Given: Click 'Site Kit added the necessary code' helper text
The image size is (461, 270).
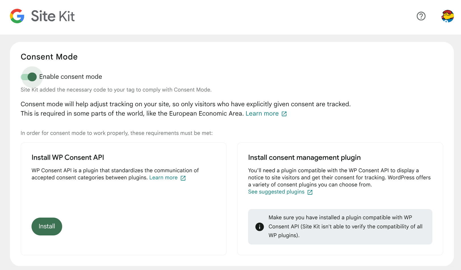Looking at the screenshot, I should click(116, 90).
